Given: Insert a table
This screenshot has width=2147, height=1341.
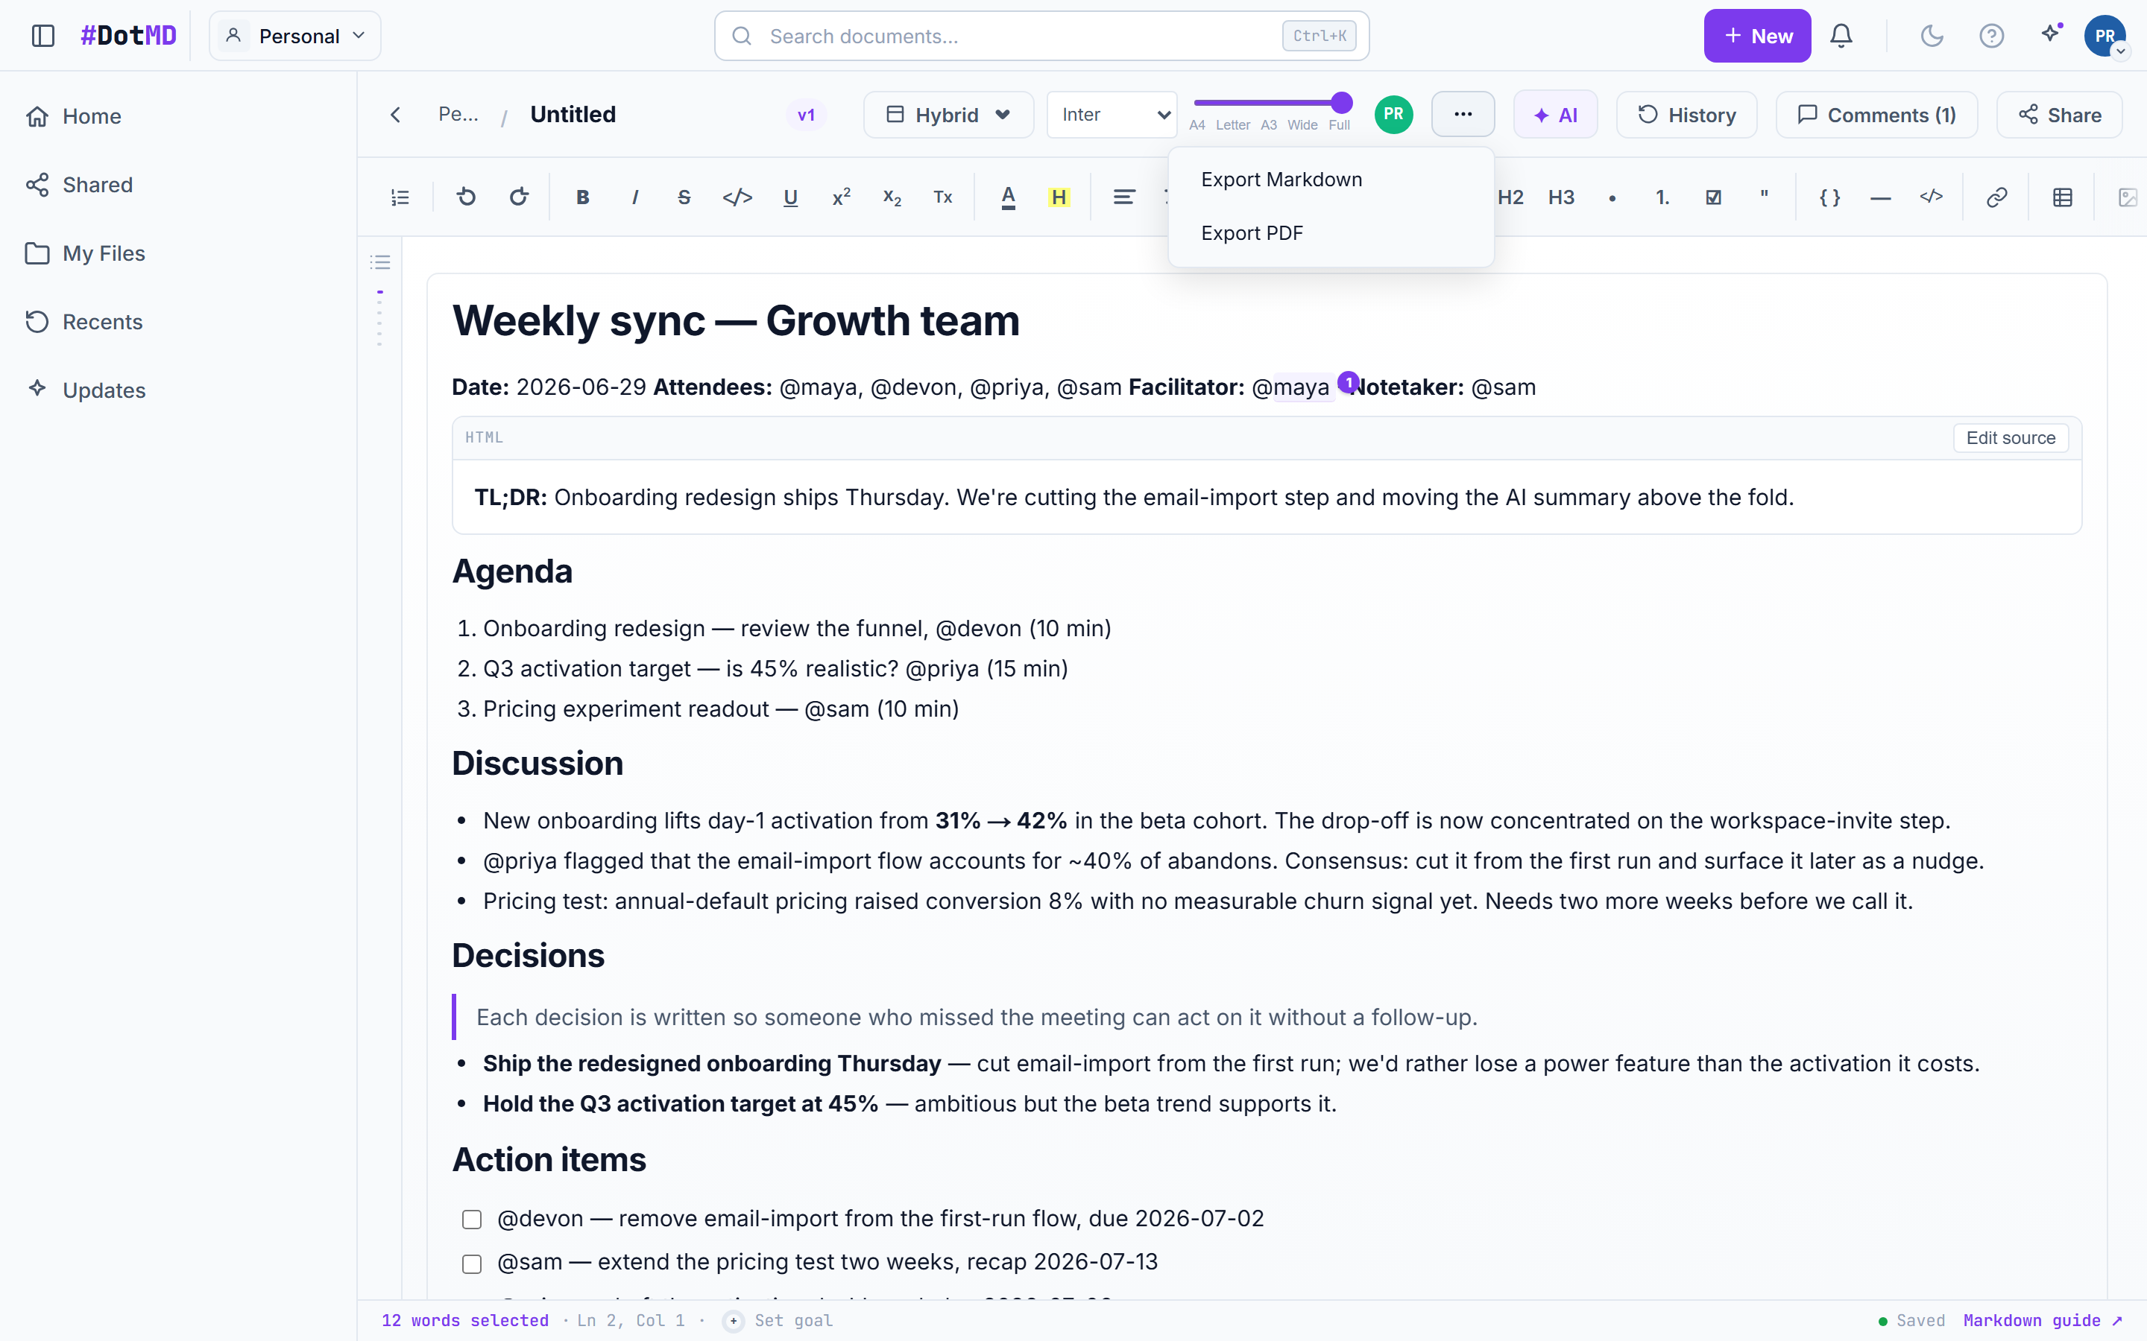Looking at the screenshot, I should point(2063,197).
